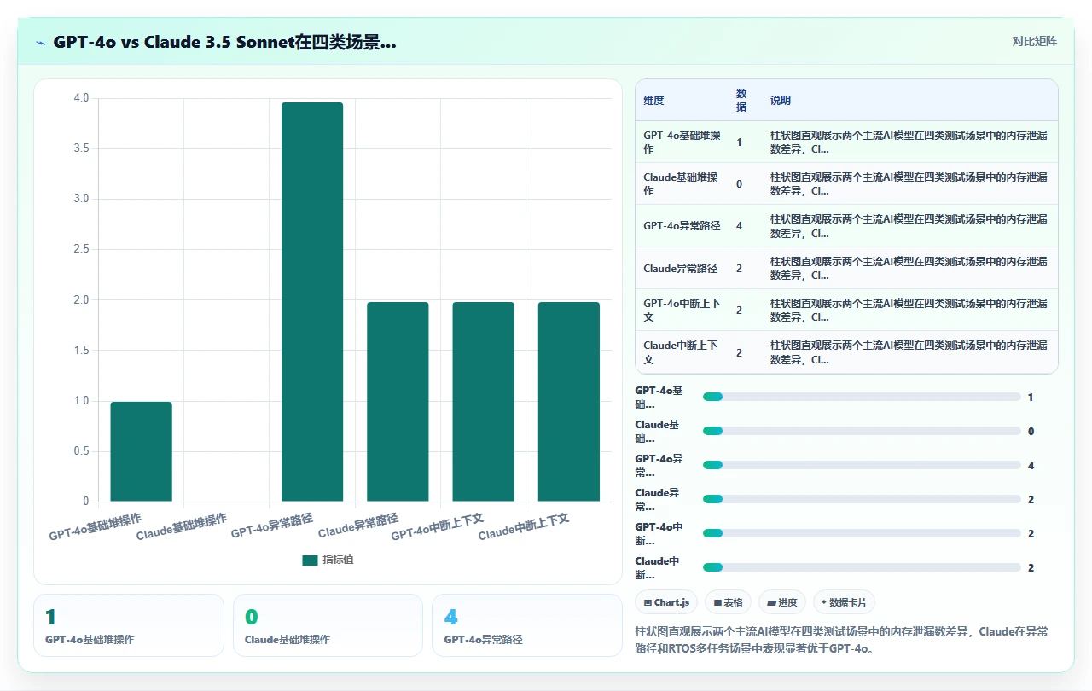
Task: Click the Claude中断... progress bar
Action: pyautogui.click(x=862, y=567)
